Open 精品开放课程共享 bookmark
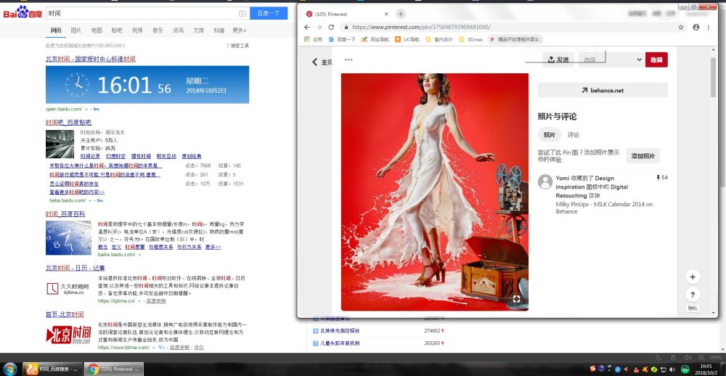This screenshot has width=726, height=376. click(515, 39)
